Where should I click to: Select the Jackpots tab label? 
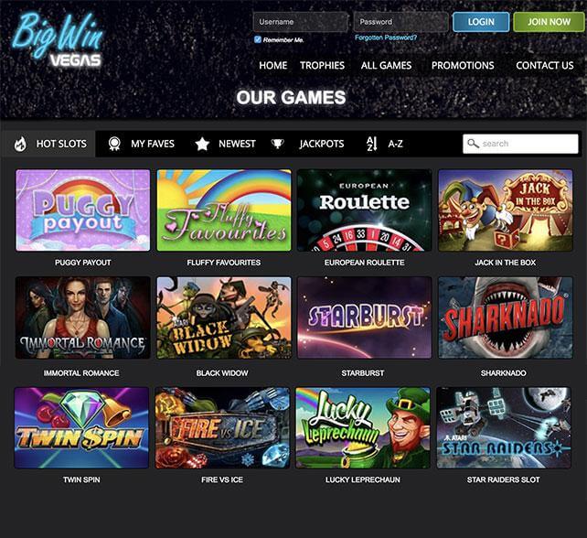[x=321, y=144]
